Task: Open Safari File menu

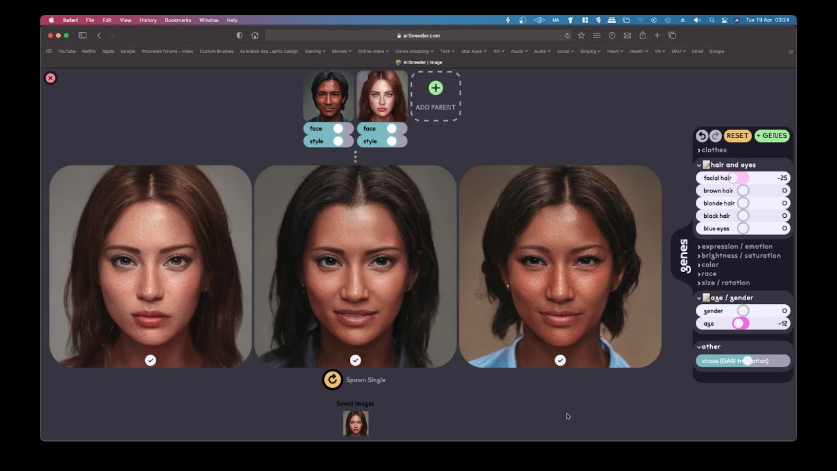Action: click(x=90, y=20)
